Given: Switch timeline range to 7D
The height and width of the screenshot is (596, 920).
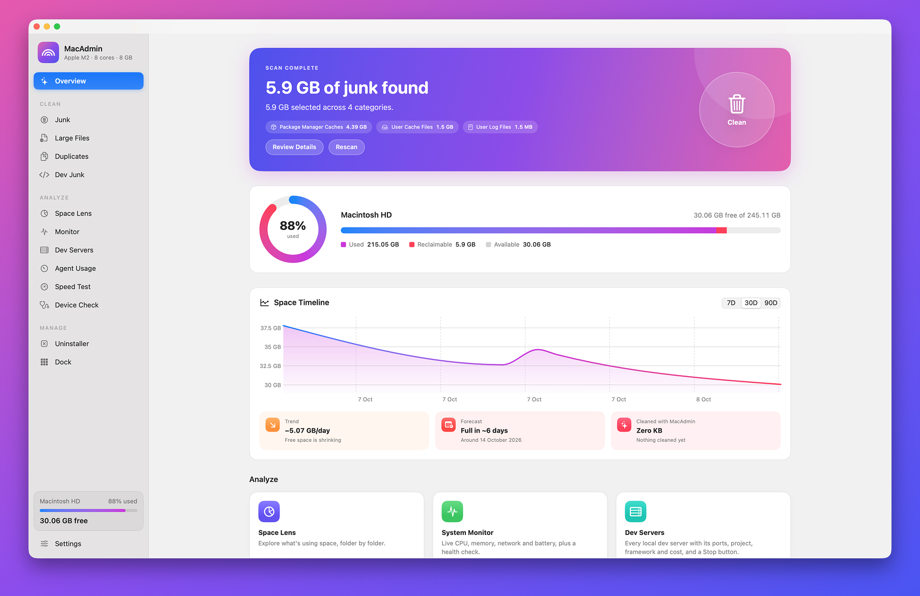Looking at the screenshot, I should tap(731, 303).
